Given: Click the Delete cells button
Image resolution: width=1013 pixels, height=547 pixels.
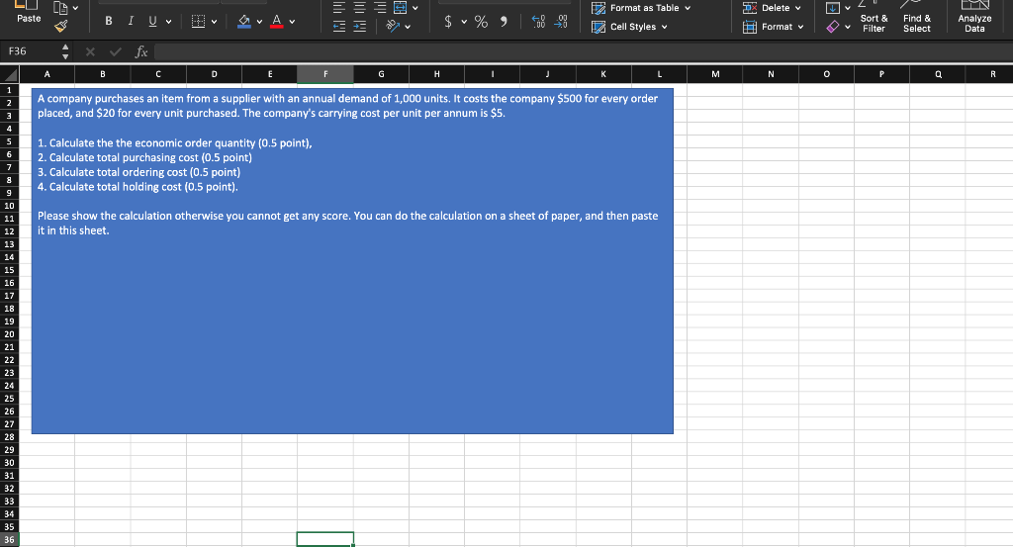Looking at the screenshot, I should [x=772, y=8].
